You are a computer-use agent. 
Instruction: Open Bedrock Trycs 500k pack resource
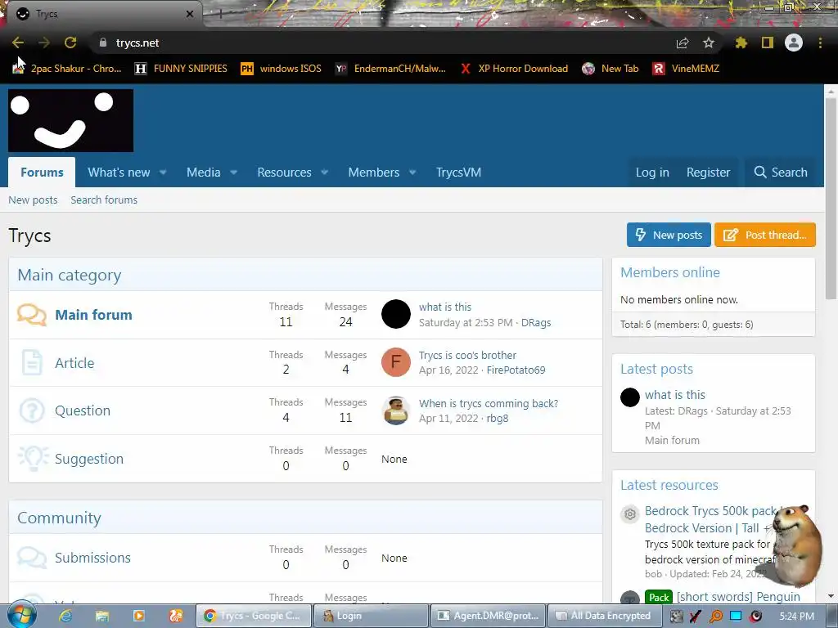[x=711, y=519]
